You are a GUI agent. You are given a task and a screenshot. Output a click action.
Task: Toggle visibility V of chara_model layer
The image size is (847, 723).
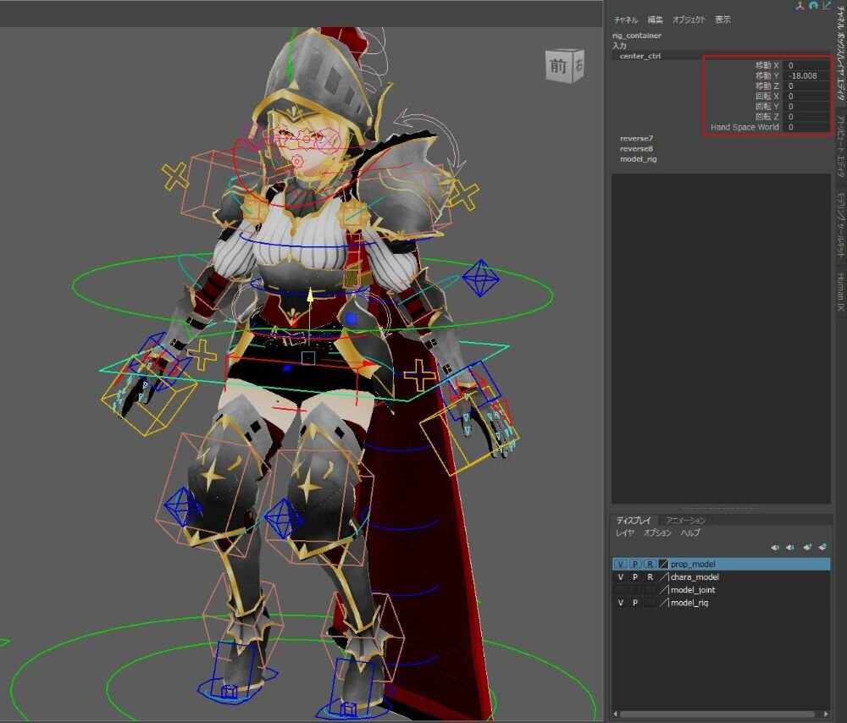[x=621, y=577]
